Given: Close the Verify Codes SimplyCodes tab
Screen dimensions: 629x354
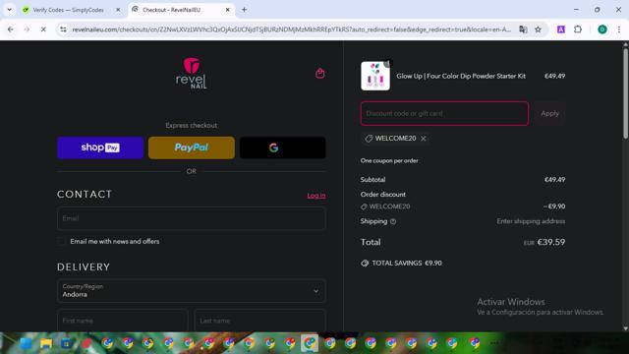Looking at the screenshot, I should [118, 10].
